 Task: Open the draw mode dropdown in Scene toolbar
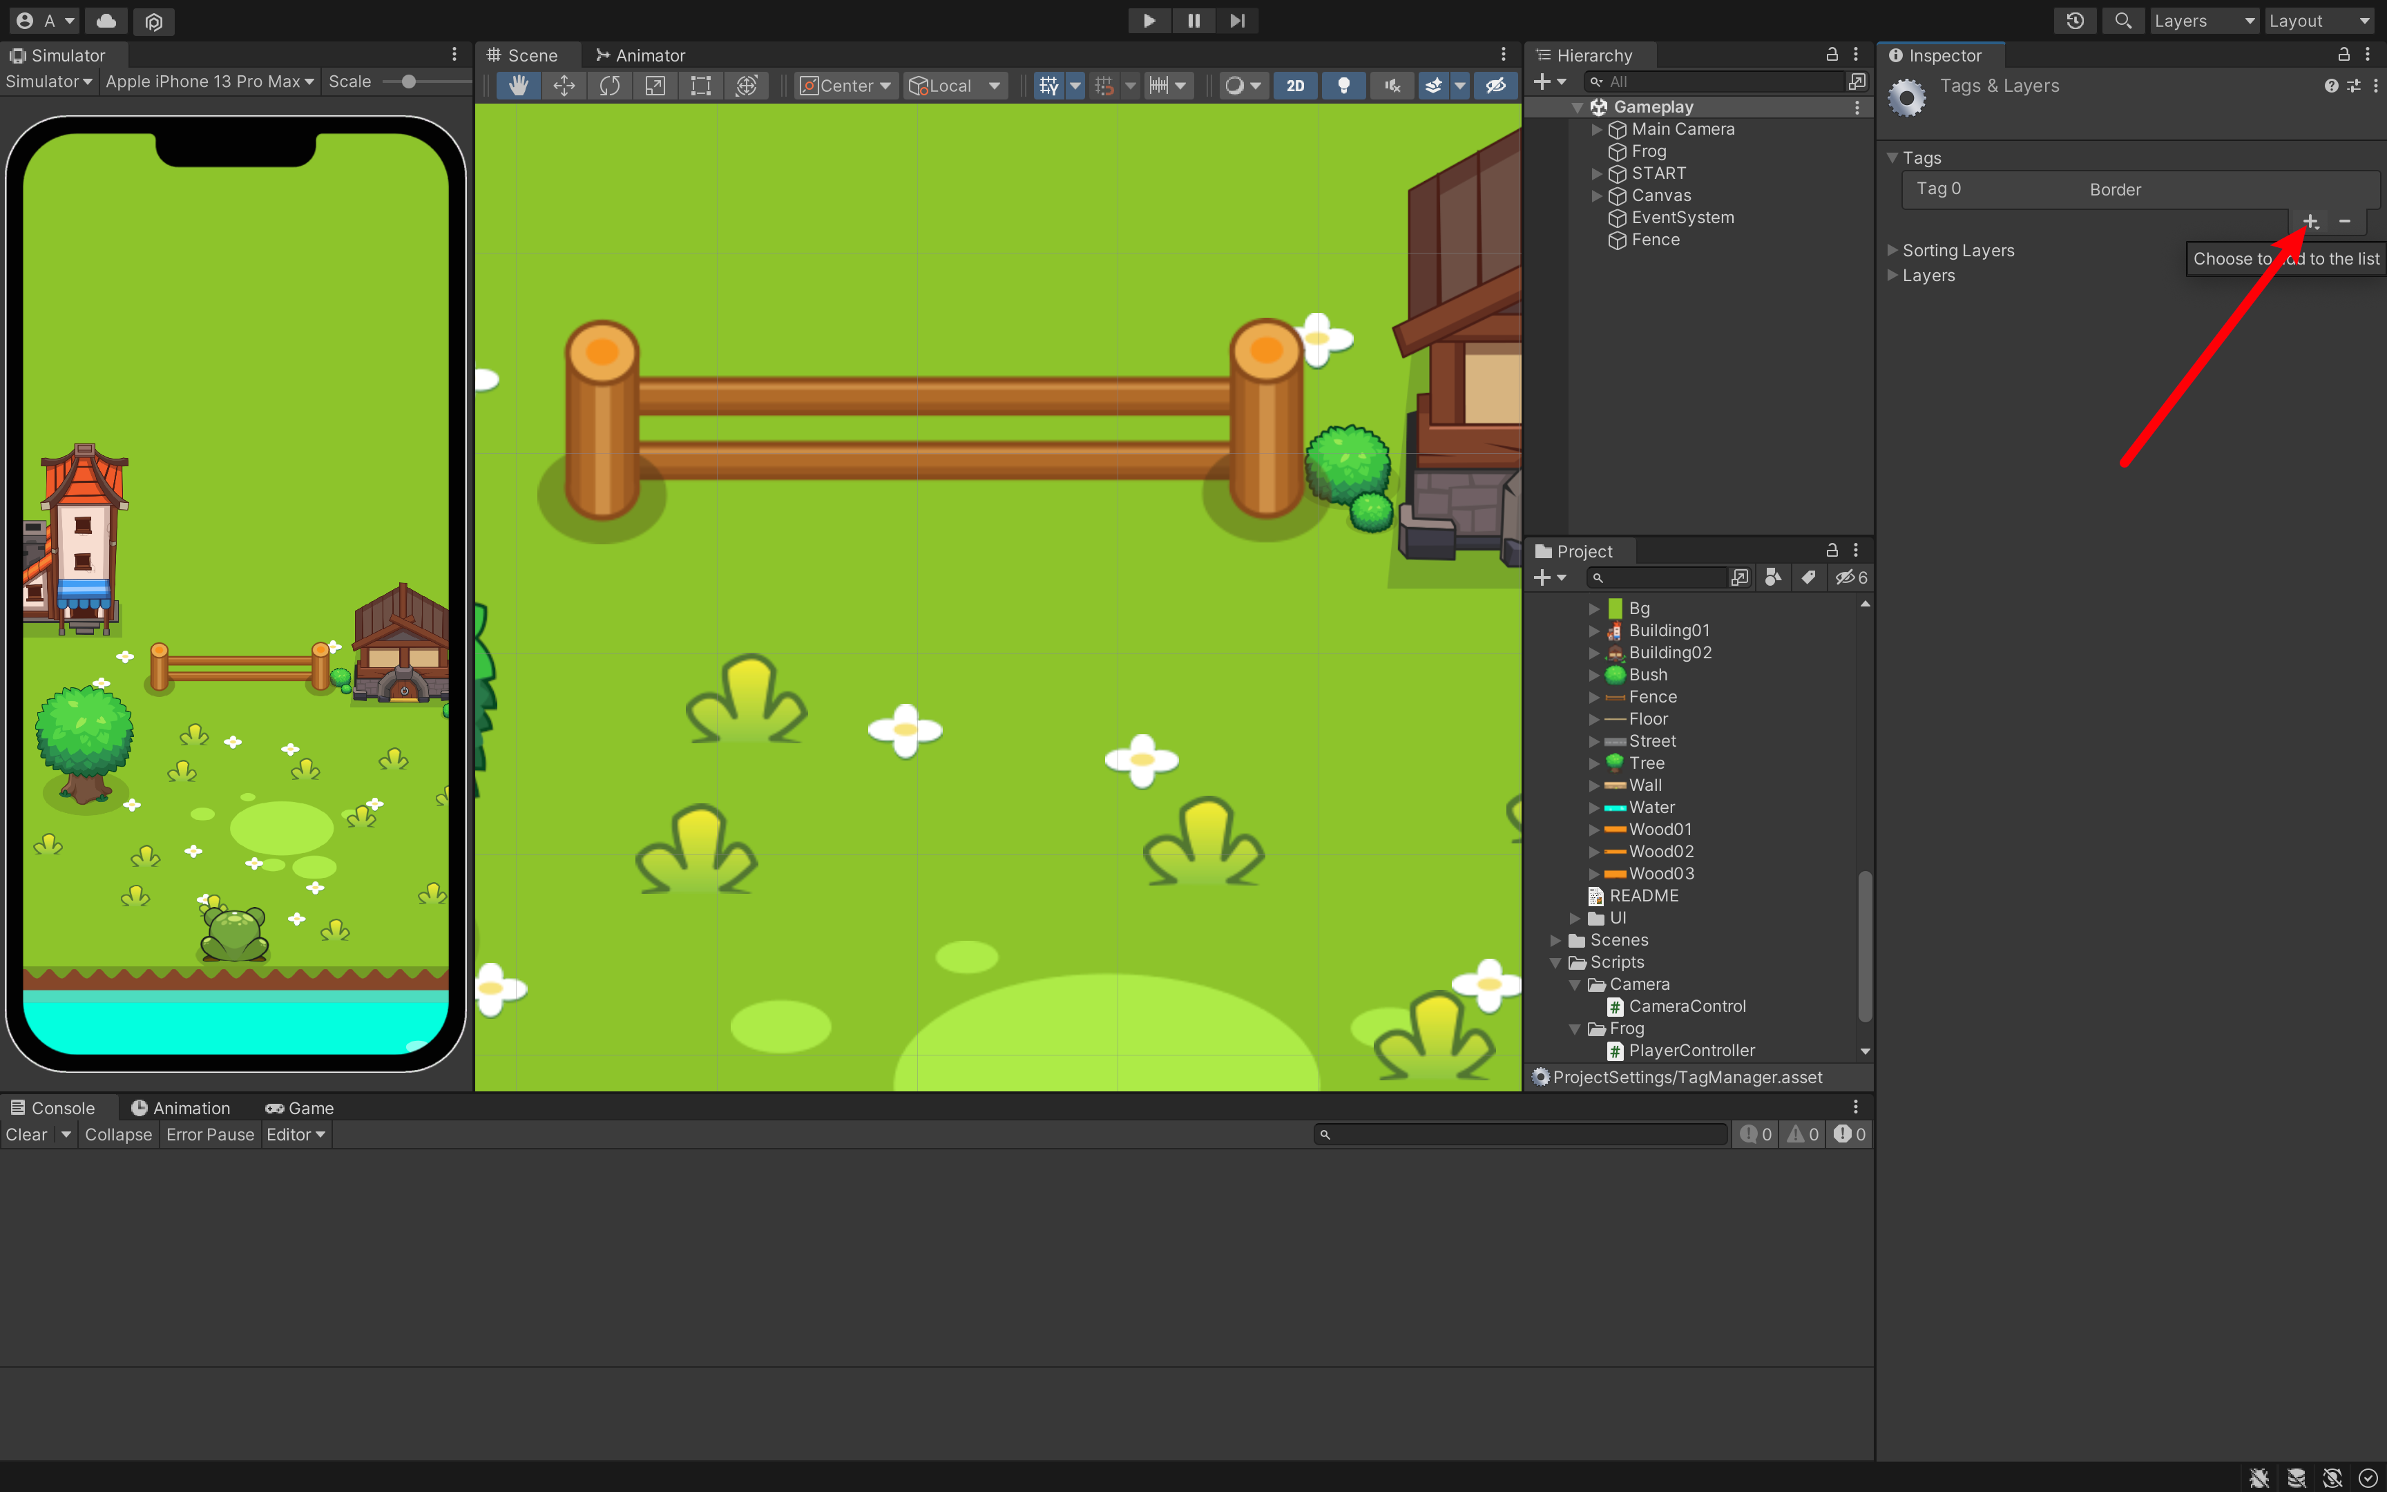click(1243, 86)
